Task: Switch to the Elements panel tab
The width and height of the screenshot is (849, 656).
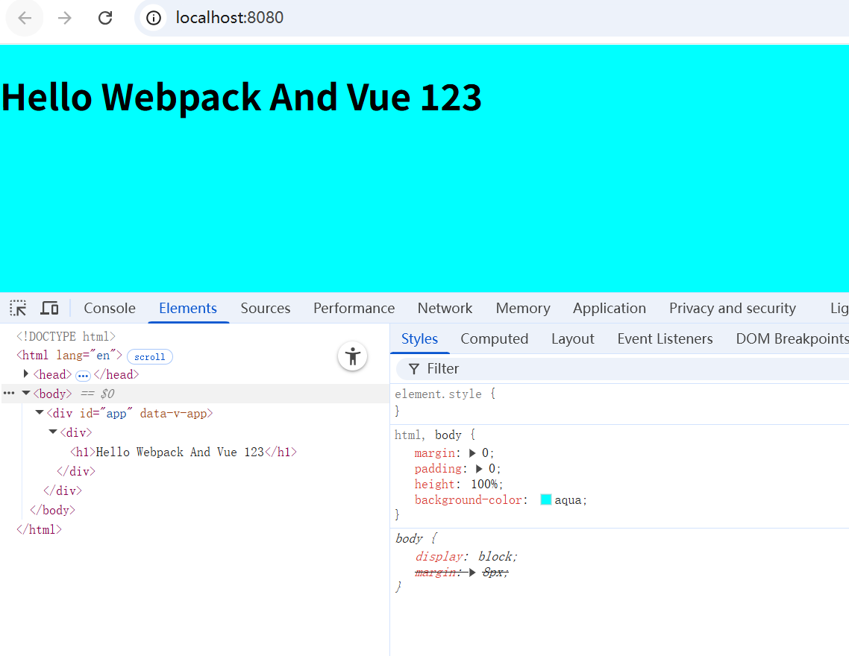Action: (x=188, y=309)
